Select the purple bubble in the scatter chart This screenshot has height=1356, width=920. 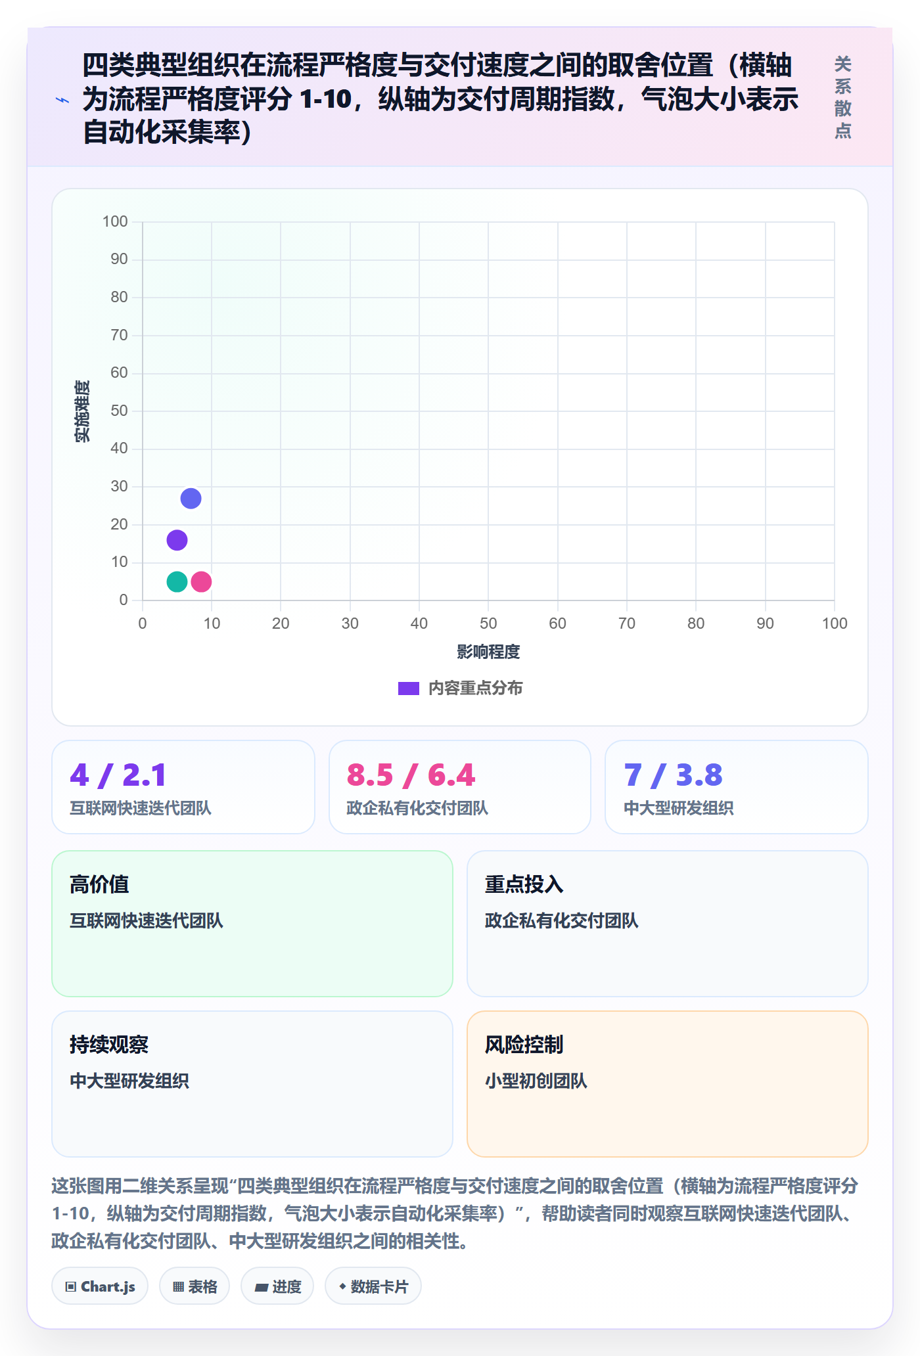[x=177, y=540]
